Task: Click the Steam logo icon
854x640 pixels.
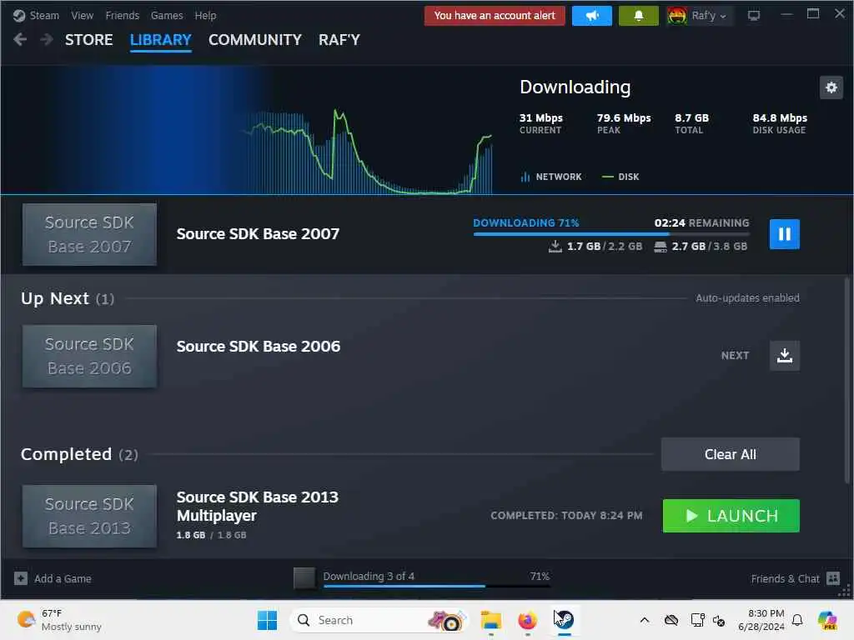Action: (x=19, y=15)
